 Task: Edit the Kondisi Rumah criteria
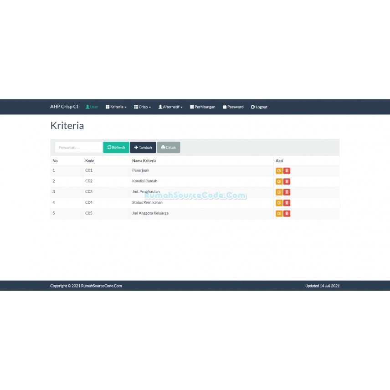[x=279, y=181]
